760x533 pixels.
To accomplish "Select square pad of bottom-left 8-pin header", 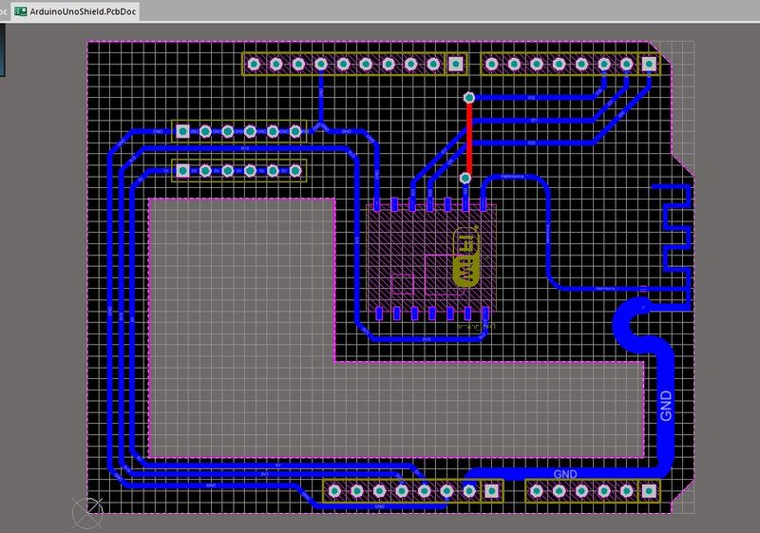I will point(491,490).
